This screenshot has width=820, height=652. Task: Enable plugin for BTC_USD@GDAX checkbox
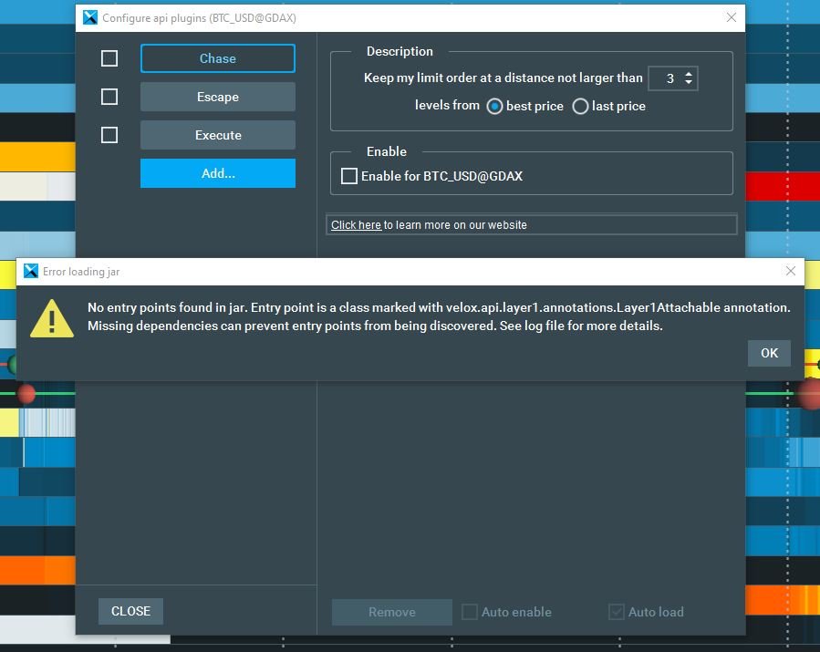tap(349, 176)
